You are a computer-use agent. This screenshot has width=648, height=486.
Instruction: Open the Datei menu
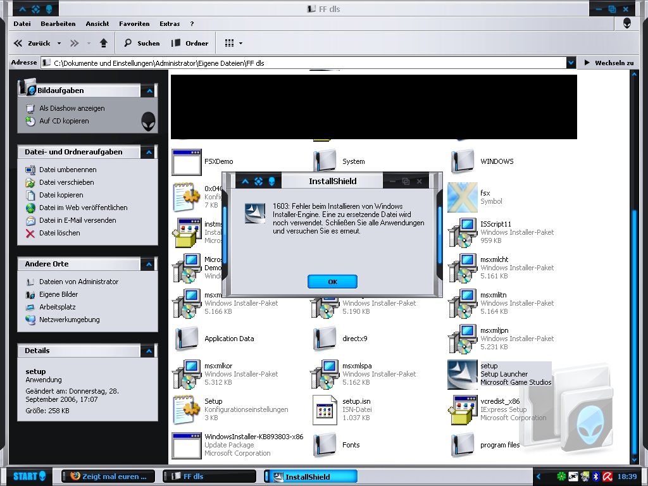22,23
